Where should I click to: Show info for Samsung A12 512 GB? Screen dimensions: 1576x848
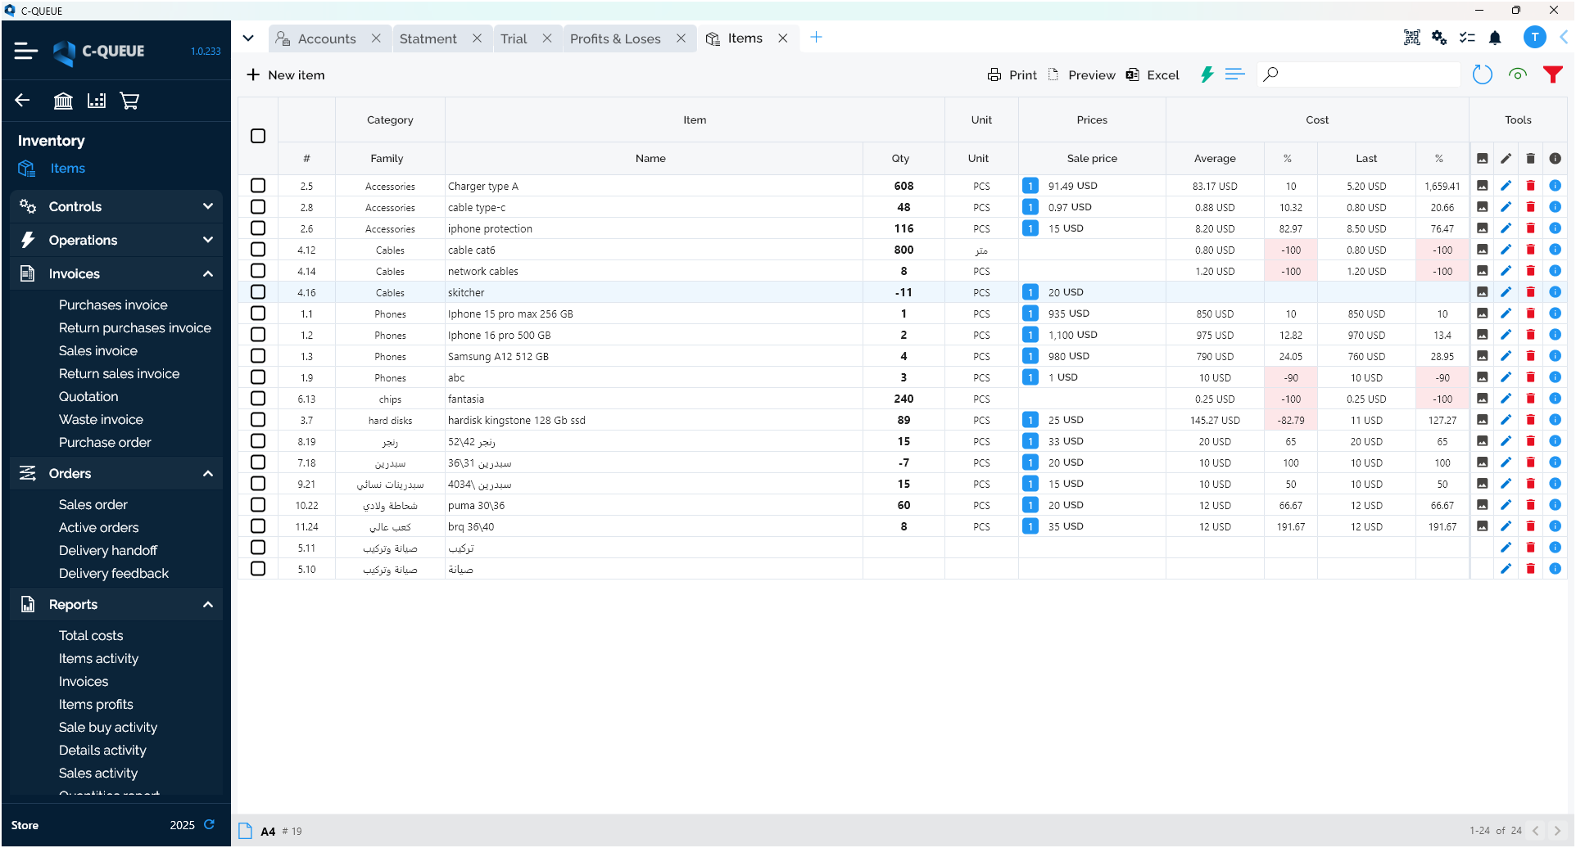pos(1555,356)
